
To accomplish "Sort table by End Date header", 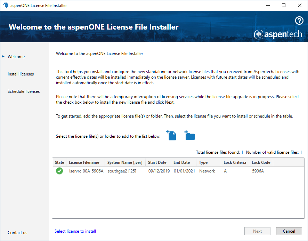I will coord(182,162).
